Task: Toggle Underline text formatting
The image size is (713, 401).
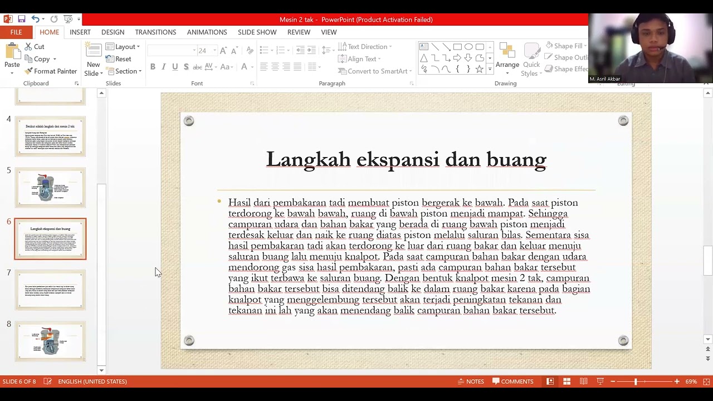Action: [x=175, y=67]
